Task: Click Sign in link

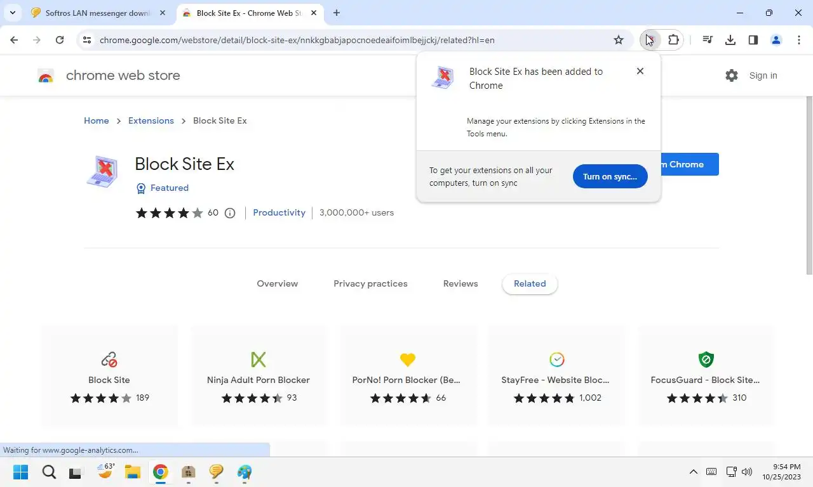Action: [x=763, y=75]
